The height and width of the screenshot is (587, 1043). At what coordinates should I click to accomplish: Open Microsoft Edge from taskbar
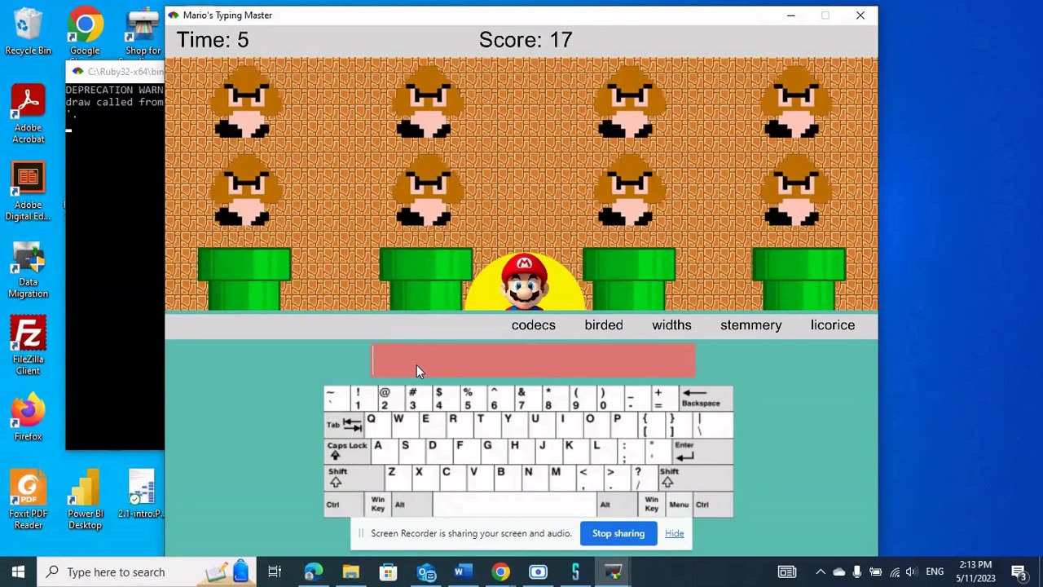(314, 572)
